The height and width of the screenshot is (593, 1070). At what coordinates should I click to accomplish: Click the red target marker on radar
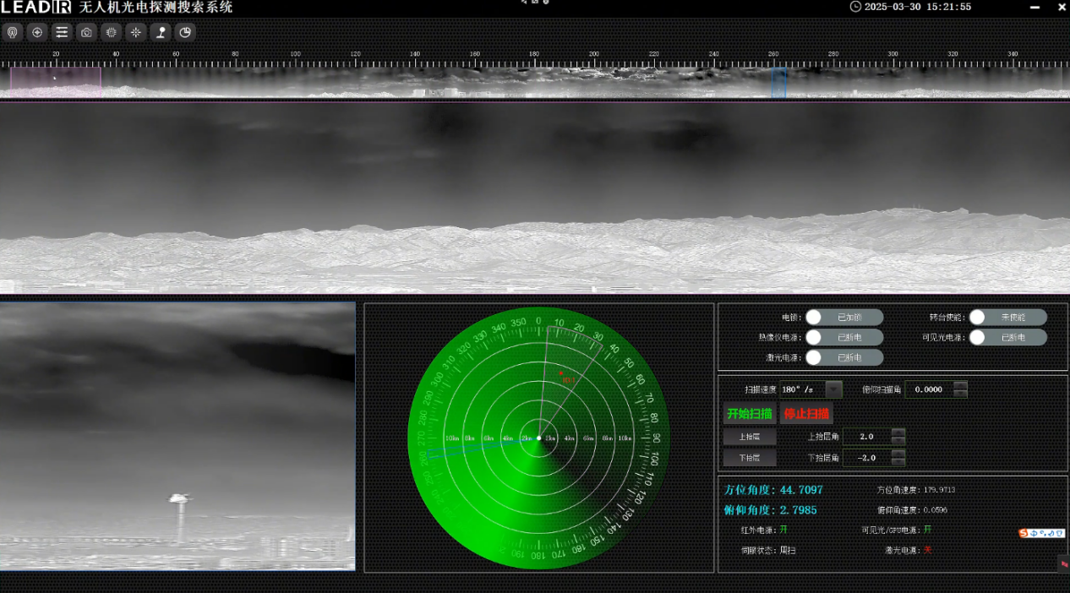pyautogui.click(x=560, y=373)
